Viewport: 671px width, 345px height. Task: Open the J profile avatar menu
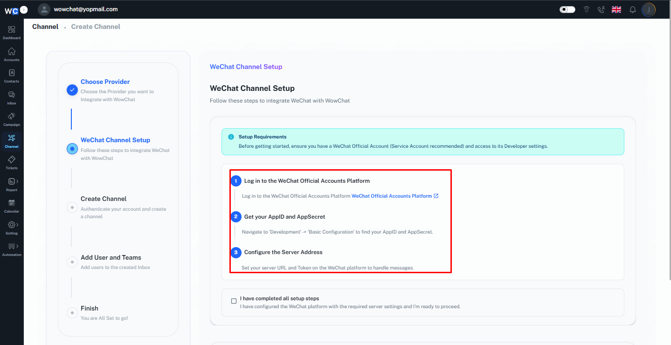[x=649, y=9]
